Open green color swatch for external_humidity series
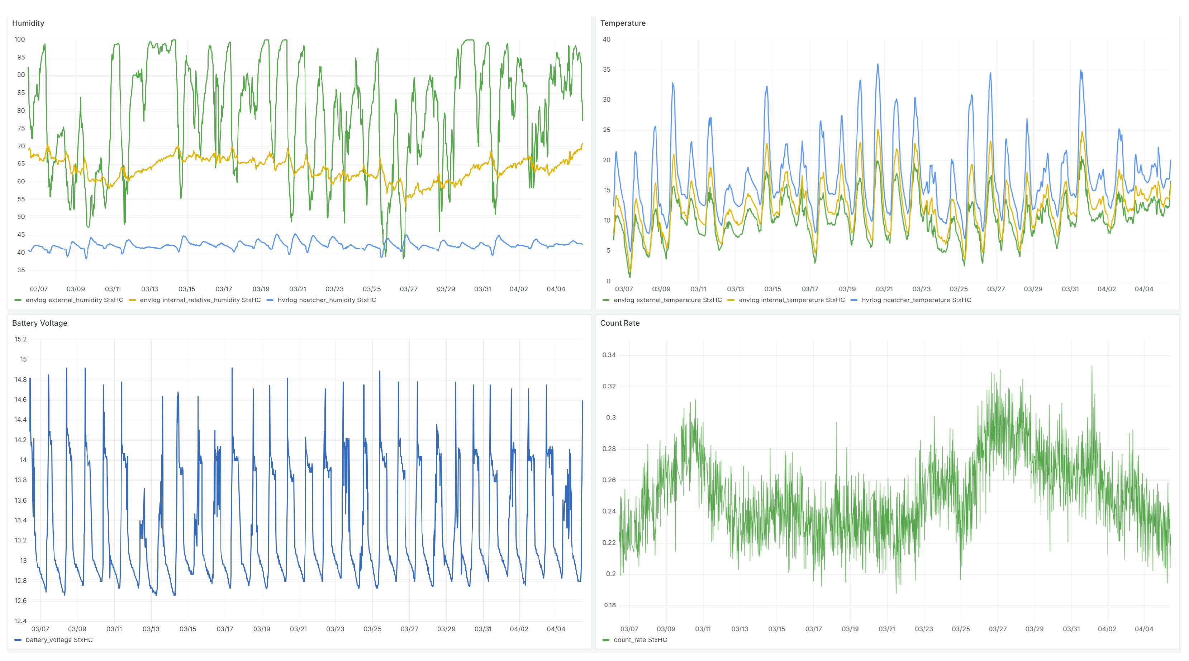Viewport: 1189px width, 661px height. (18, 300)
